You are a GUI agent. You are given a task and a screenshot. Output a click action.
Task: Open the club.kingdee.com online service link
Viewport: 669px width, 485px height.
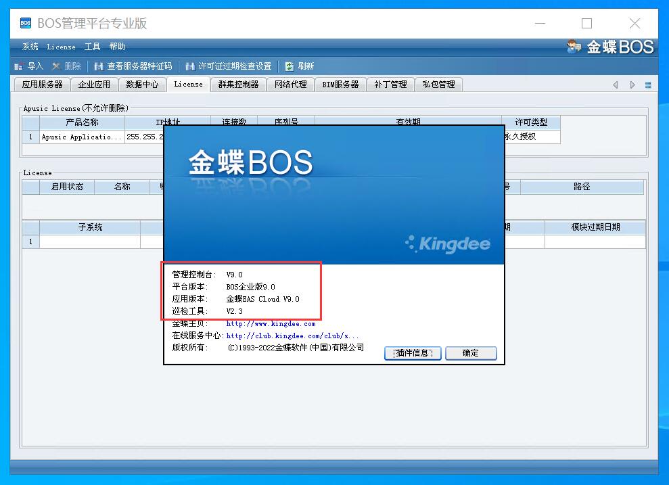292,336
